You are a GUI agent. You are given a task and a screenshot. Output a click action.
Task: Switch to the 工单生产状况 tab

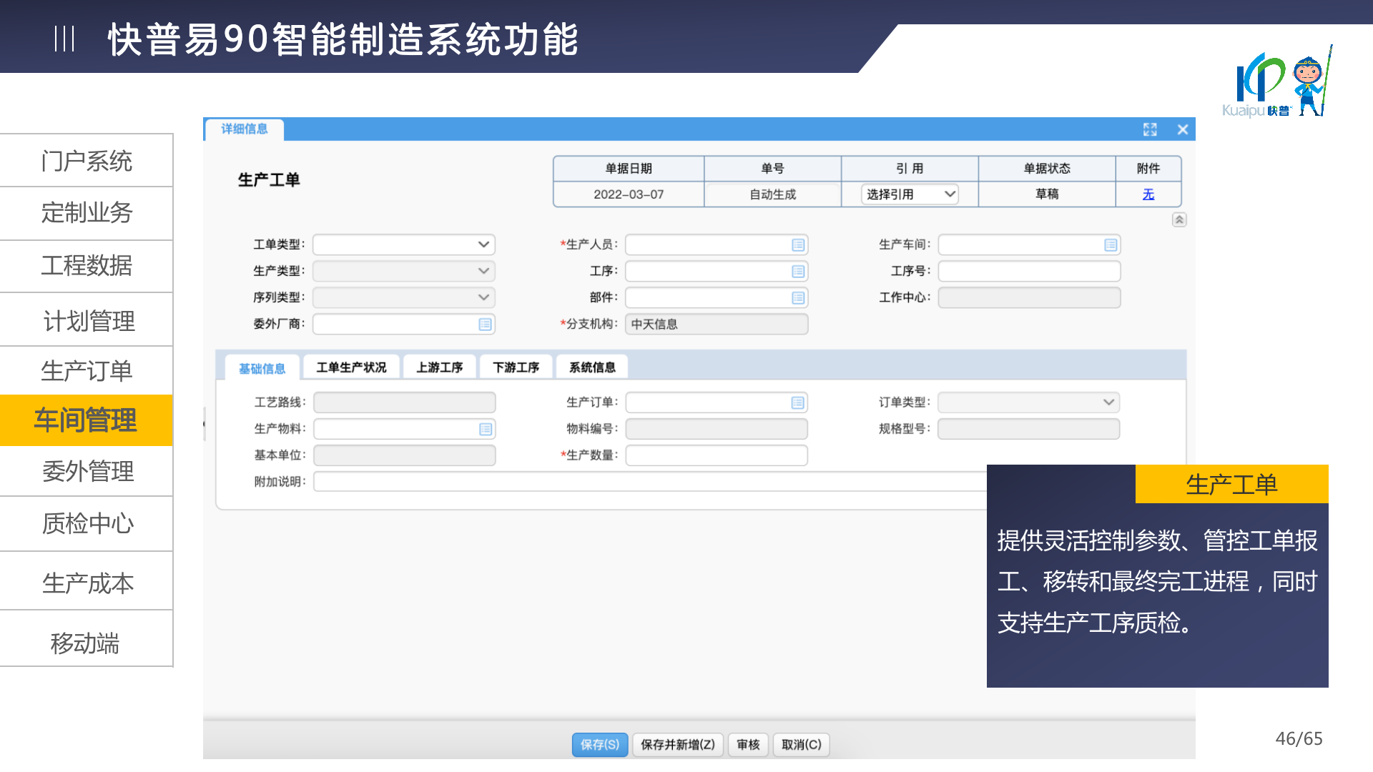point(351,367)
